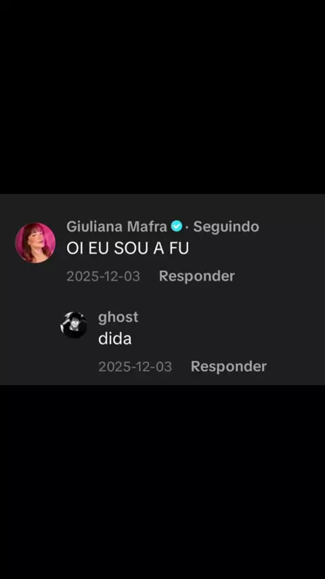Viewport: 325px width, 579px height.
Task: Toggle following via the Seguindo text
Action: 226,227
